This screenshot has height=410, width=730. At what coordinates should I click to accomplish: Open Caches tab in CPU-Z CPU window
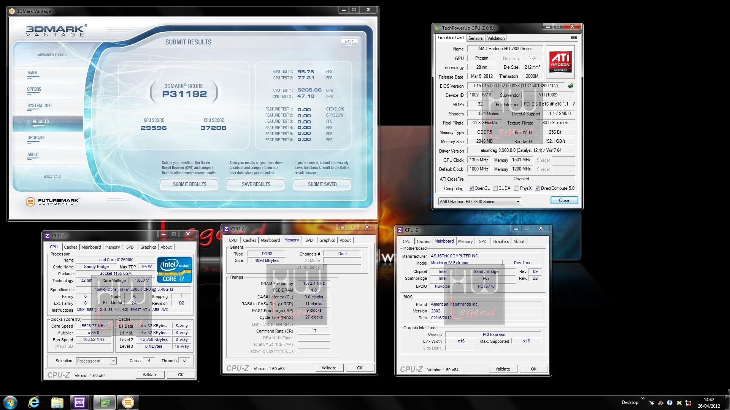click(x=70, y=247)
